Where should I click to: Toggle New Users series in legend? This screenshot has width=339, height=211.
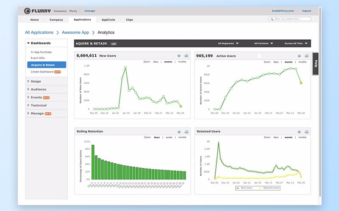tap(245, 188)
